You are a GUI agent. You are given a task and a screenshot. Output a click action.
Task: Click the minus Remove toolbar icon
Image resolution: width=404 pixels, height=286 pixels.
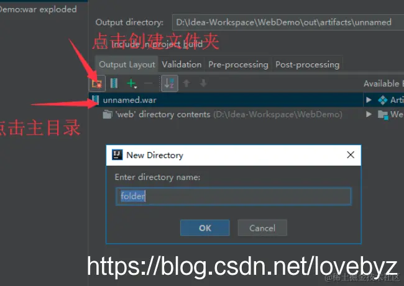click(x=149, y=83)
